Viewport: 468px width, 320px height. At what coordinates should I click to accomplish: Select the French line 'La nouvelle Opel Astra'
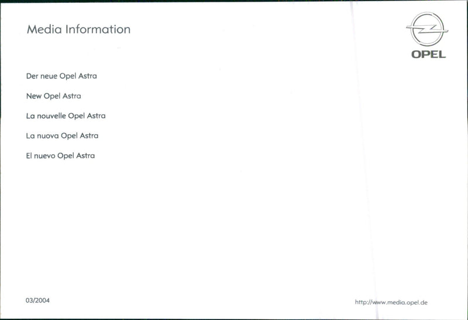pos(66,116)
